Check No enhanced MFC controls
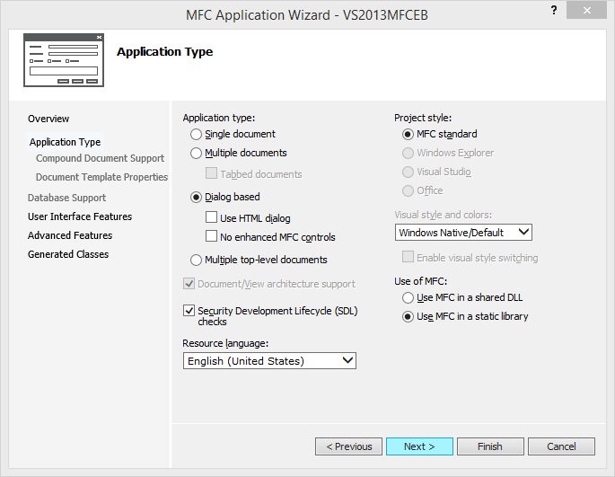This screenshot has width=615, height=477. click(212, 237)
